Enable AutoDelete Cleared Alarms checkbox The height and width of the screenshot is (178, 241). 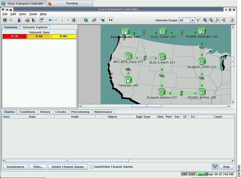[x=91, y=167]
